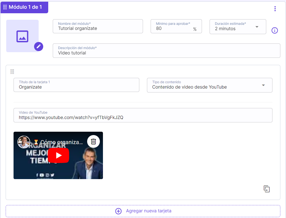Duplicate the card using copy icon
Screen dimensions: 286x218
[x=267, y=189]
